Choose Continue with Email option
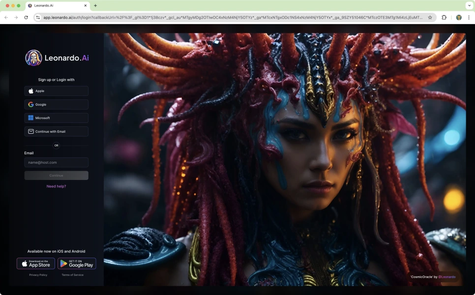 (x=57, y=131)
